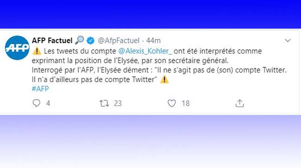Click the magnifying glass emoji after Factuel

(x=80, y=40)
